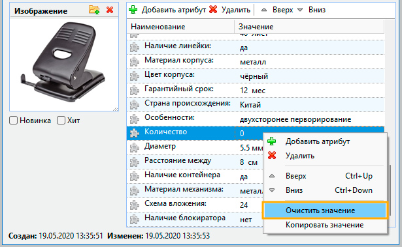Image resolution: width=402 pixels, height=247 pixels.
Task: Click the add image folder icon
Action: (94, 10)
